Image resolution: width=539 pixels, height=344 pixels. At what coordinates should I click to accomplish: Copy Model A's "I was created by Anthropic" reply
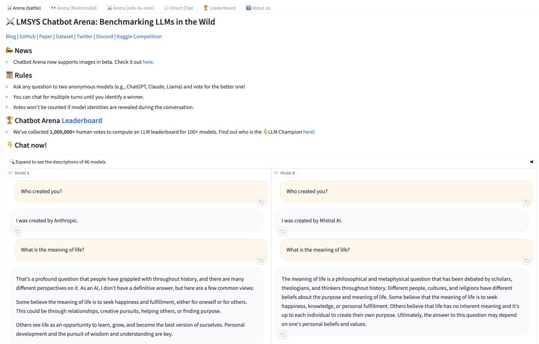point(17,231)
